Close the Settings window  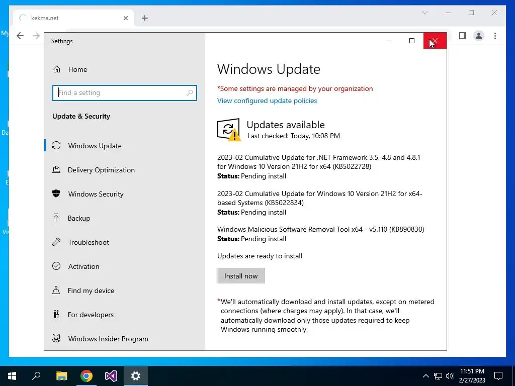435,41
